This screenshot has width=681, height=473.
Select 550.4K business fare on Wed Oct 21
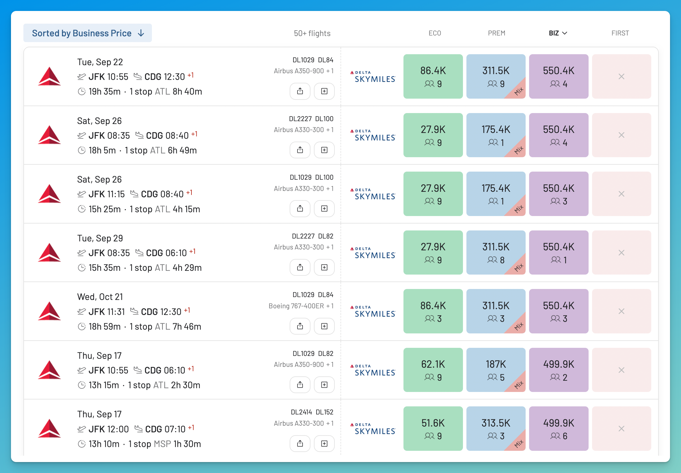pyautogui.click(x=559, y=311)
